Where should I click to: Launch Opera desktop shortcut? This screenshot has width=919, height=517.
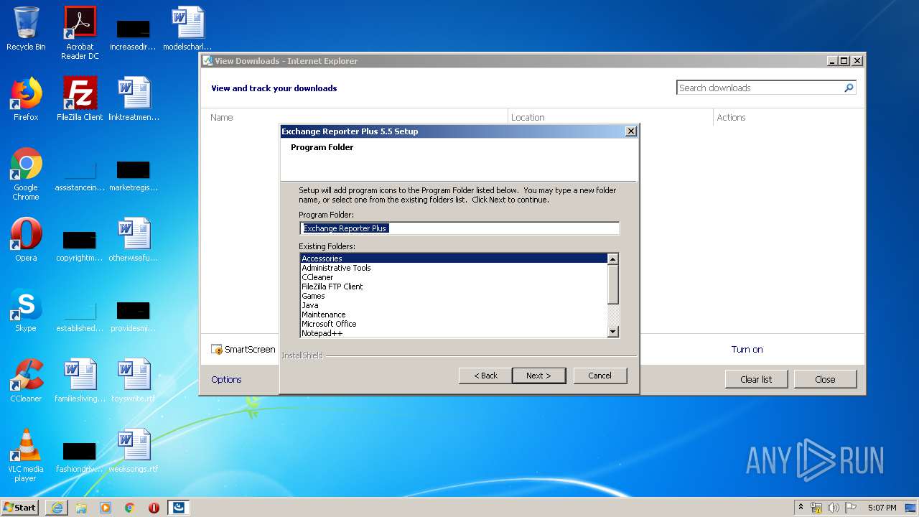(26, 240)
